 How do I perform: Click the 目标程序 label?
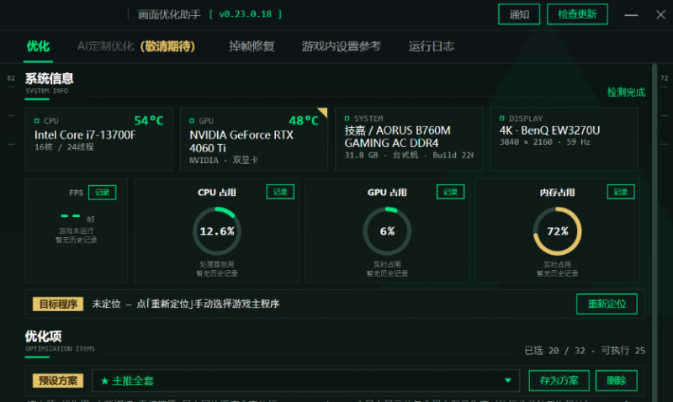coord(58,304)
